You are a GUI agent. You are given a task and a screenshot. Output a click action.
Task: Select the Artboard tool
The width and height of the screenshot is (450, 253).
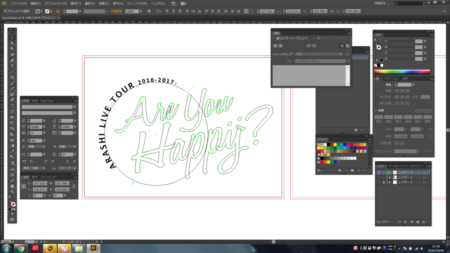point(12,175)
